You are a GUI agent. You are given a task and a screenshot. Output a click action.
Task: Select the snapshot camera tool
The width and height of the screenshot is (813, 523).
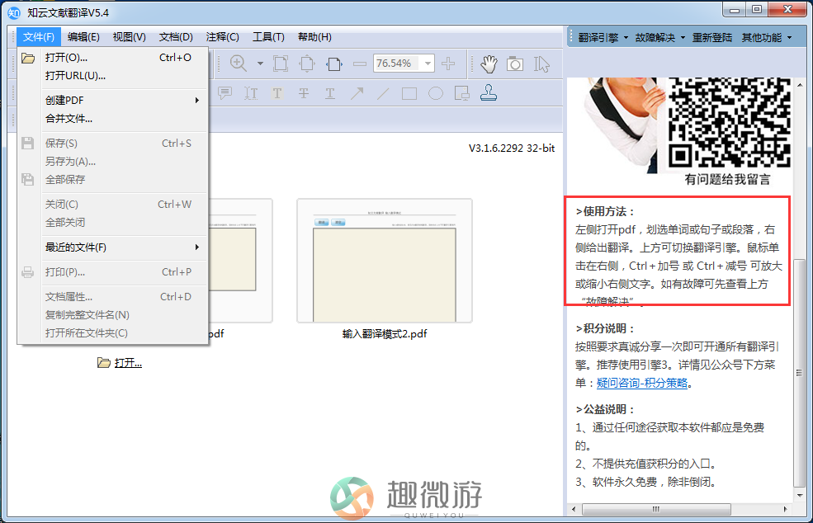tap(515, 64)
